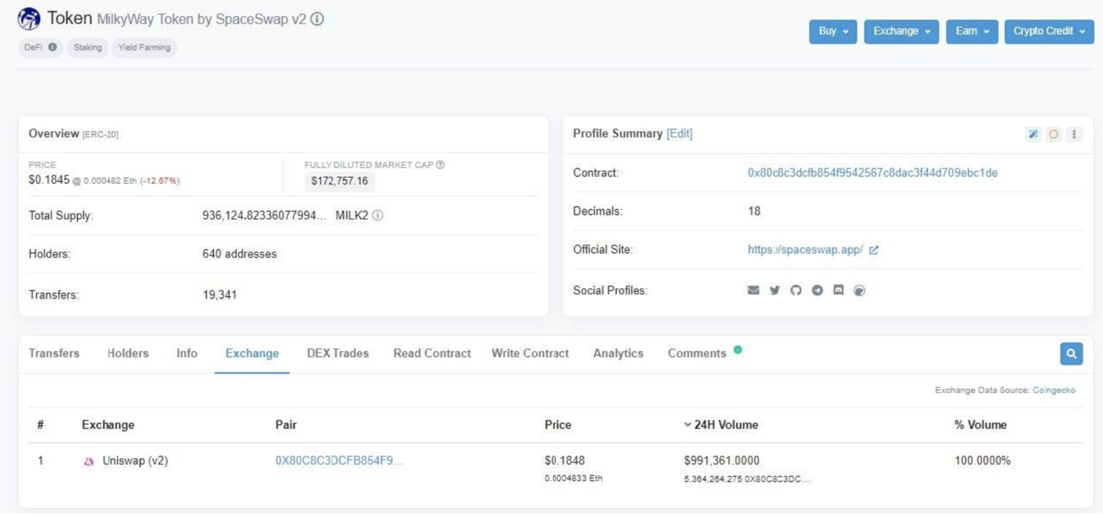Click the decimals value 18
This screenshot has width=1103, height=516.
754,211
